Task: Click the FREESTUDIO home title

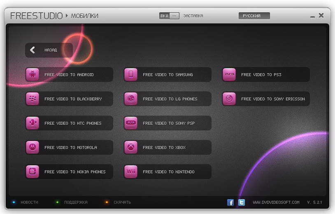Action: (x=36, y=16)
